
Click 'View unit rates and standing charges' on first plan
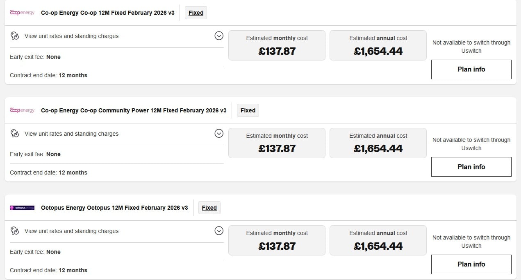[71, 36]
